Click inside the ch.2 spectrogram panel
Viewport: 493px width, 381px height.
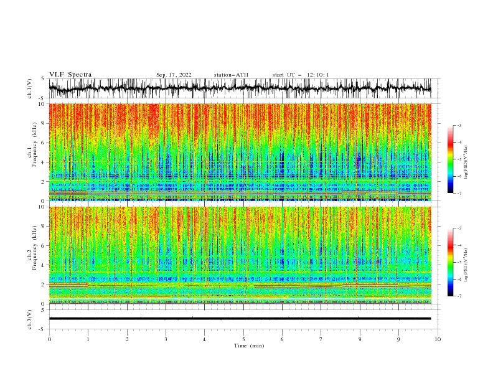240,255
